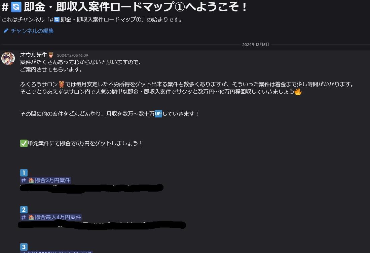This screenshot has height=253, width=370.
Task: Click the blue UP! emoji in the message
Action: (158, 114)
